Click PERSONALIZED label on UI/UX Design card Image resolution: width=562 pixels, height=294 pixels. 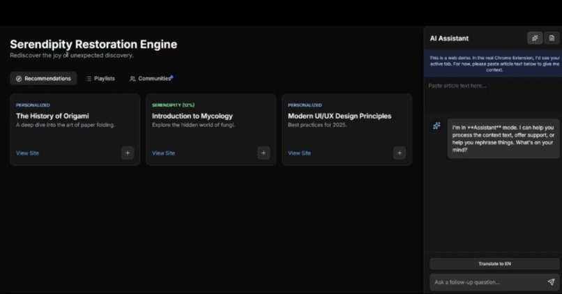(305, 105)
